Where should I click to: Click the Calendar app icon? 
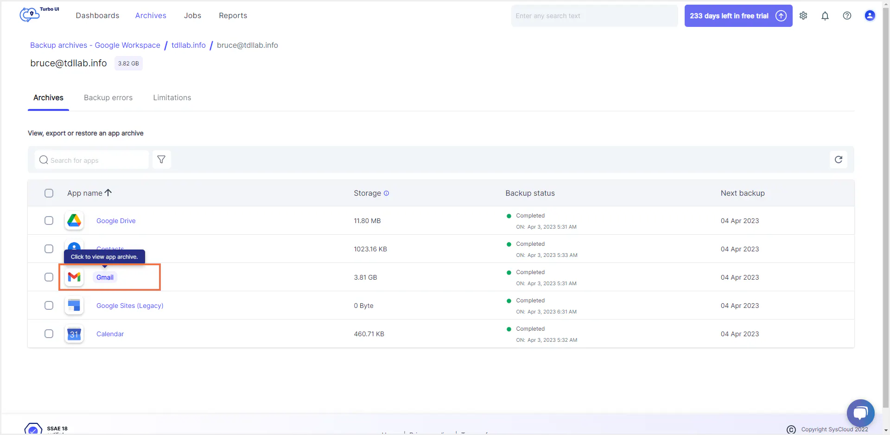pos(74,334)
